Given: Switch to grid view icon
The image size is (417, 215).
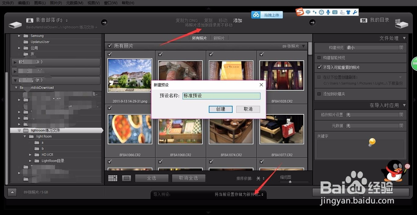Looking at the screenshot, I should (113, 178).
